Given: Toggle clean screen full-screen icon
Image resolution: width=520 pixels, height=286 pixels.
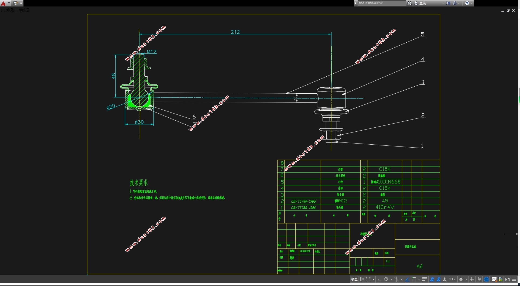Looking at the screenshot, I should (508, 279).
